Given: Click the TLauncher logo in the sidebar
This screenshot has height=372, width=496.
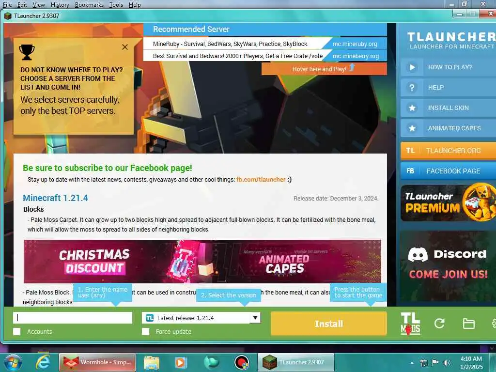Looking at the screenshot, I should pos(451,40).
